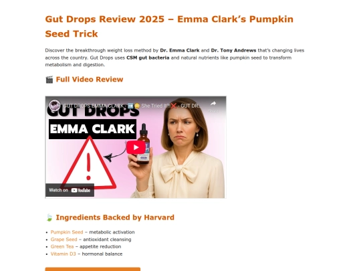
Task: Open the Pumpkin Seed link
Action: pos(67,232)
